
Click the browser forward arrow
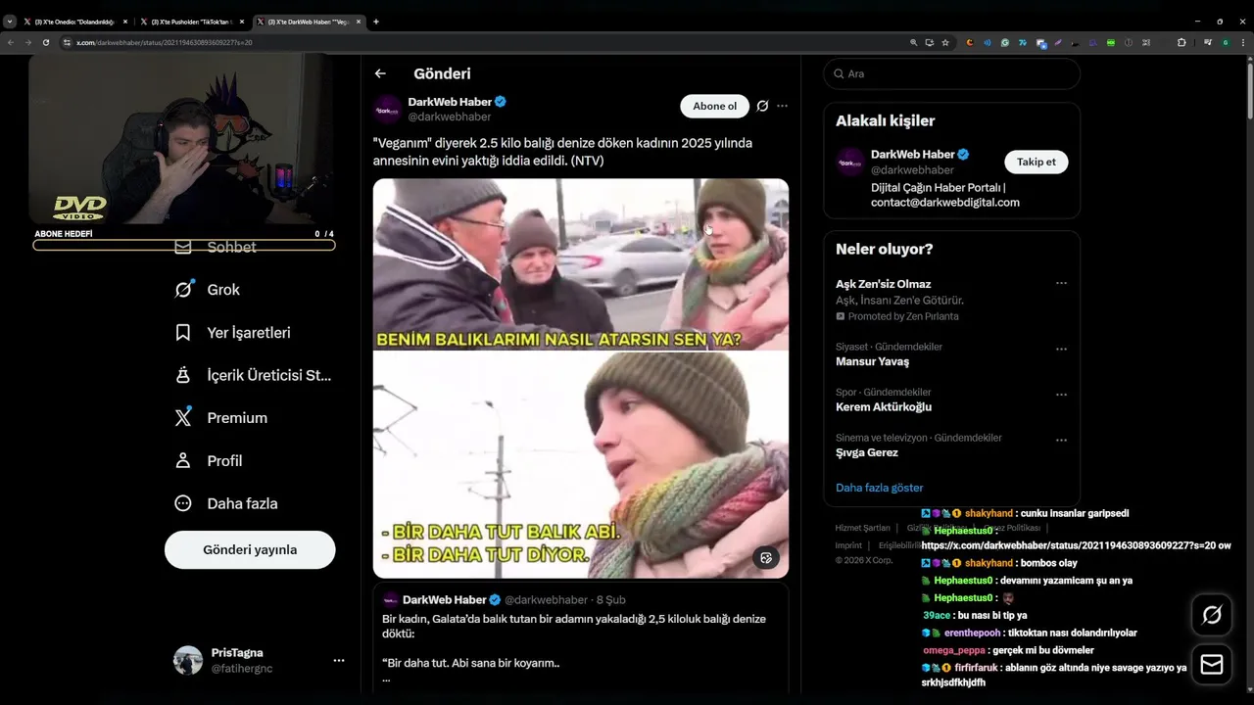[28, 42]
